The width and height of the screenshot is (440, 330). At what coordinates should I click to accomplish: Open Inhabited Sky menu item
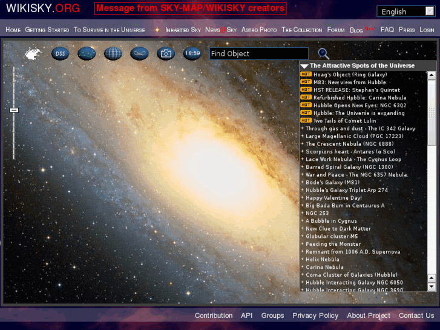pyautogui.click(x=183, y=30)
